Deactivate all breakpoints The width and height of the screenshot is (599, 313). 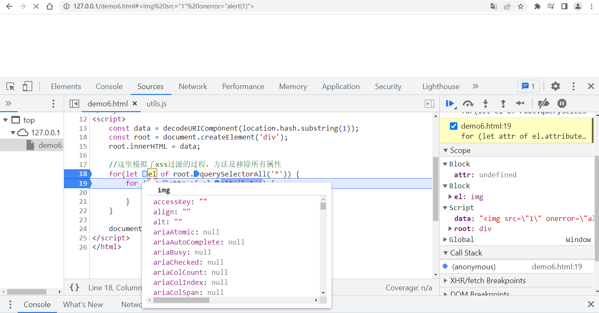click(544, 103)
